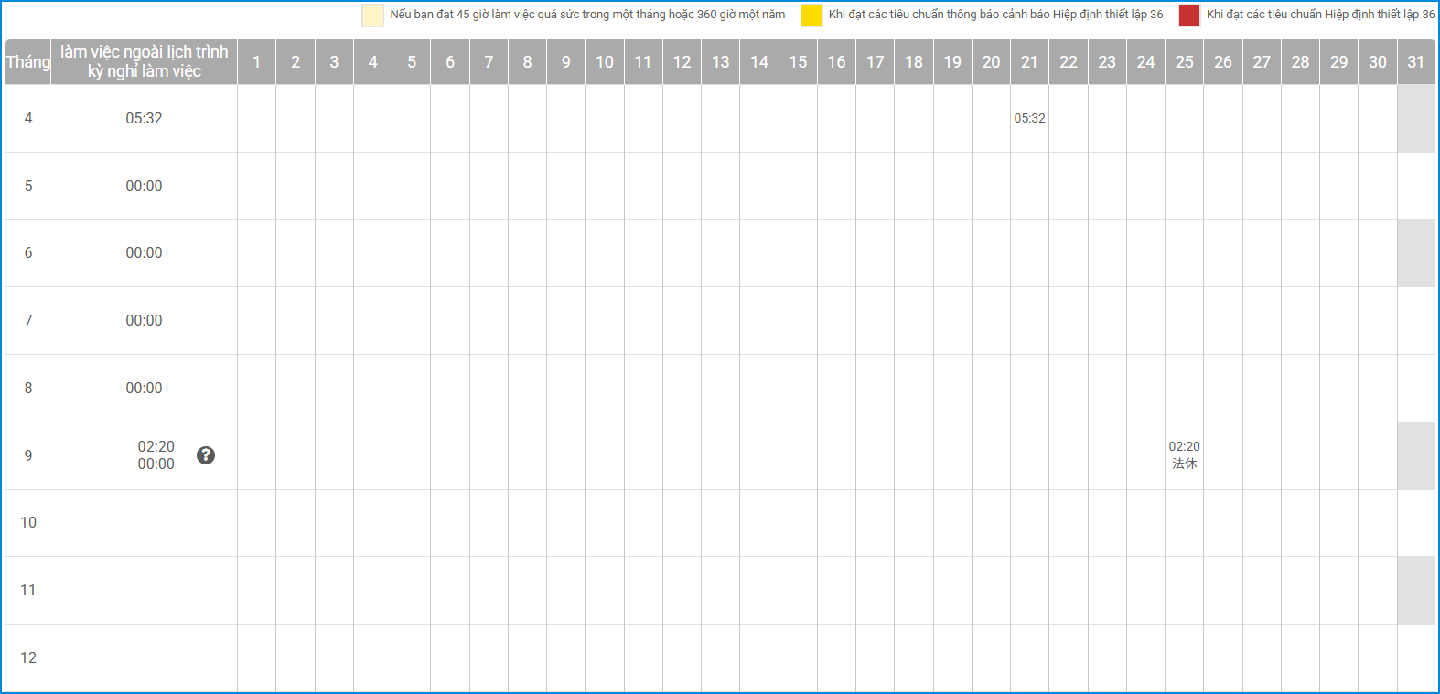Select month 4 row label

tap(28, 118)
